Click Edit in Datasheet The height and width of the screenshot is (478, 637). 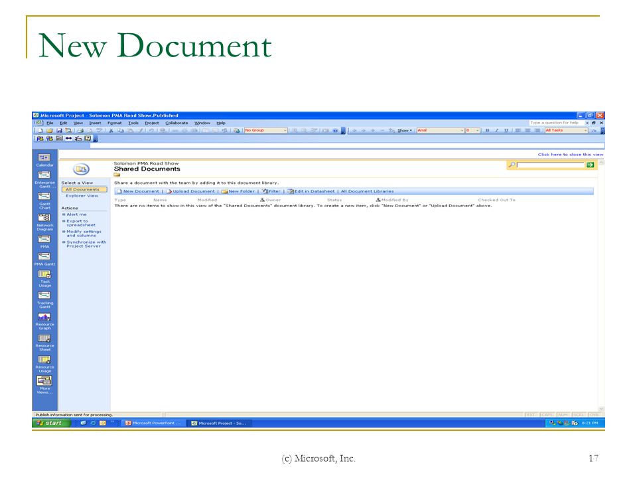coord(311,191)
